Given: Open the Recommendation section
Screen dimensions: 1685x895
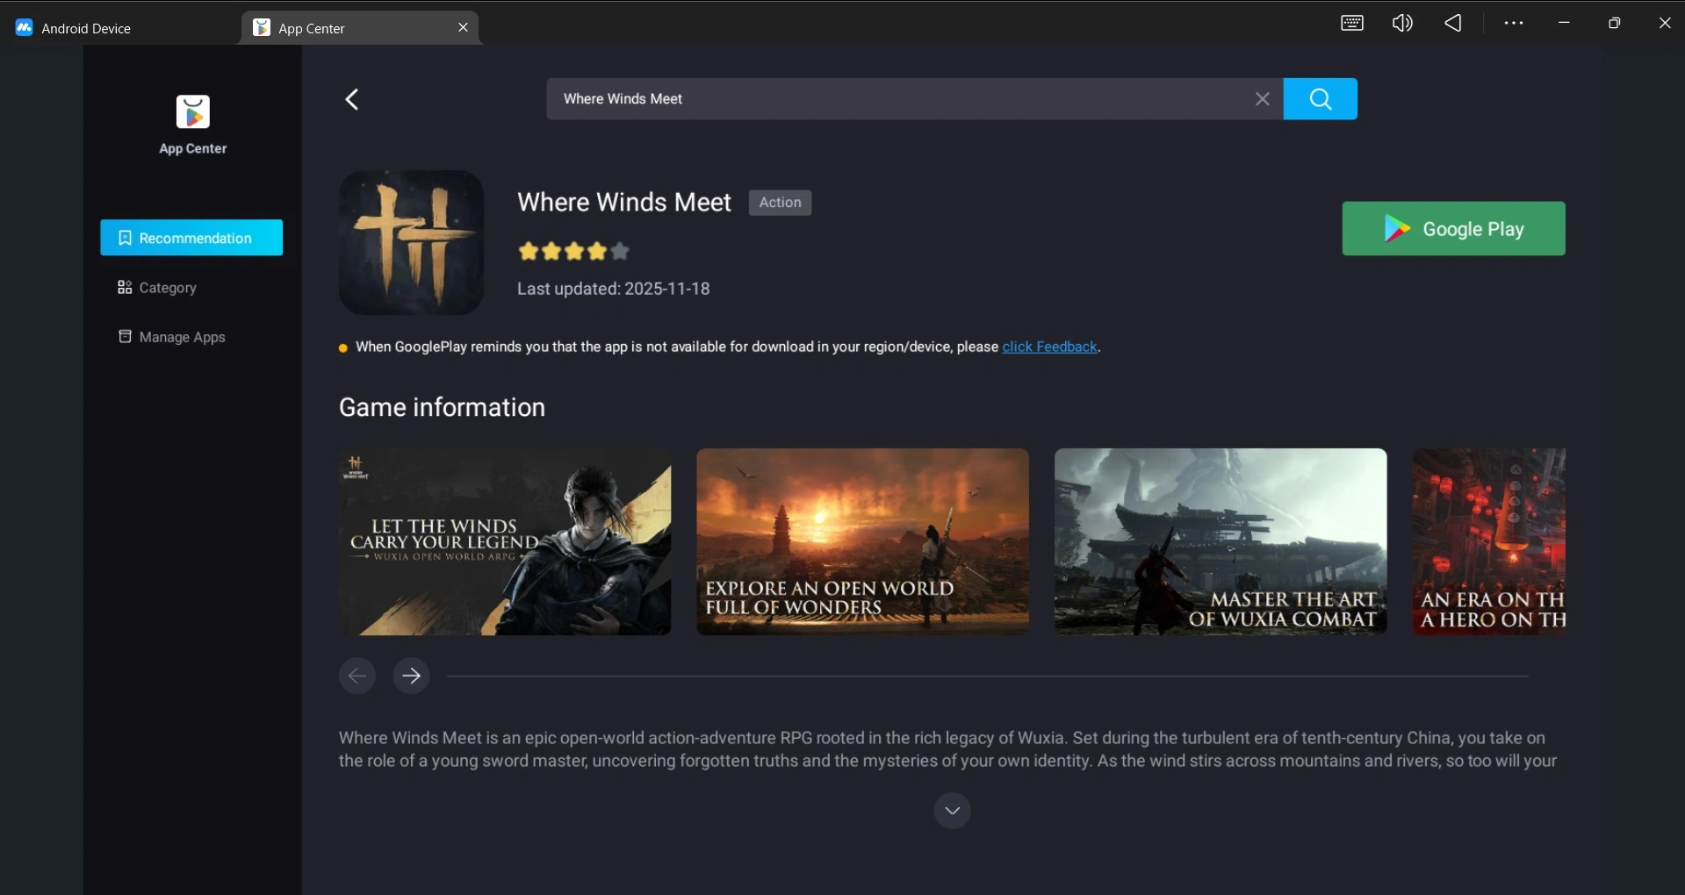Looking at the screenshot, I should pos(191,238).
